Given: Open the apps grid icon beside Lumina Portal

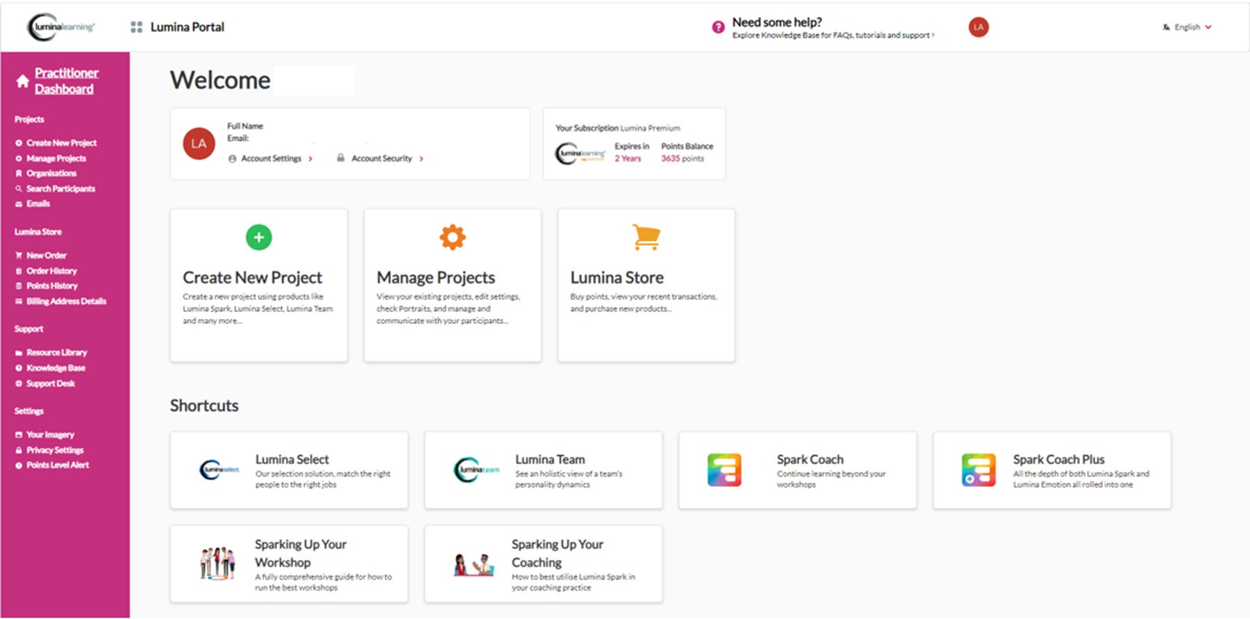Looking at the screenshot, I should (136, 27).
